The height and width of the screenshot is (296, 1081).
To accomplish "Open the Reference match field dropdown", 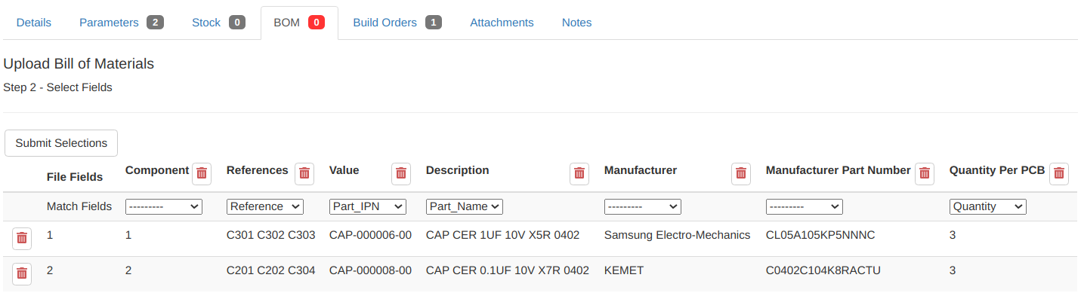I will pyautogui.click(x=264, y=206).
